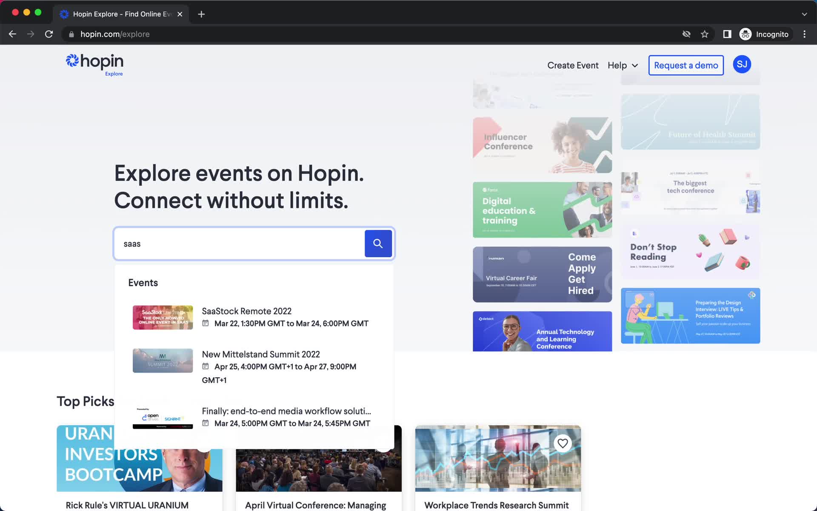Click the user avatar SJ icon
The width and height of the screenshot is (817, 511).
742,64
